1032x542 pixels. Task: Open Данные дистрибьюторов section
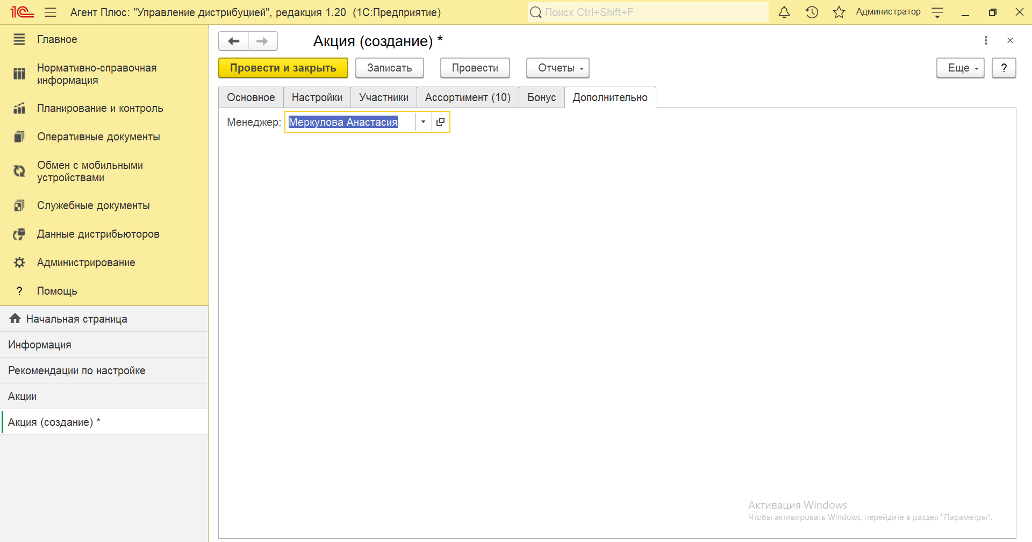[98, 234]
